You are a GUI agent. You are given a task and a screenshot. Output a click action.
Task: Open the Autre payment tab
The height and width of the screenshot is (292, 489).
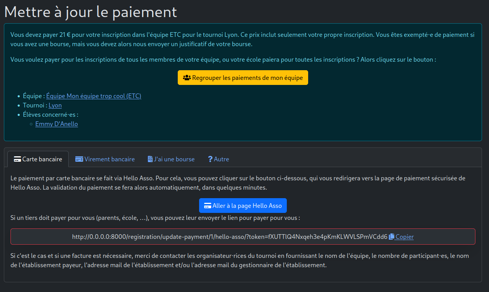pyautogui.click(x=218, y=159)
